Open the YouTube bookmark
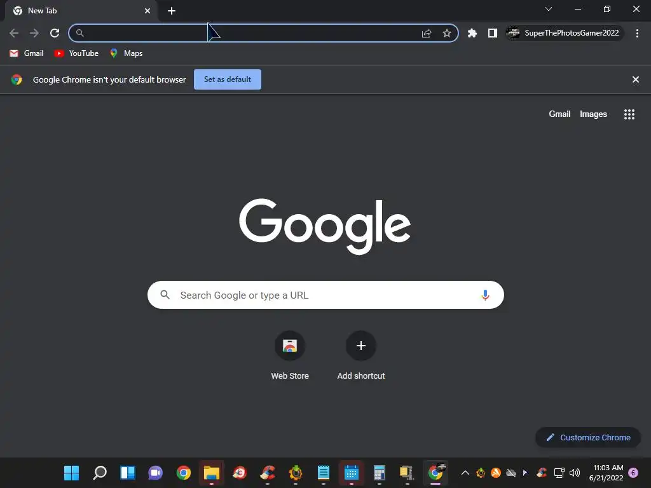 77,53
